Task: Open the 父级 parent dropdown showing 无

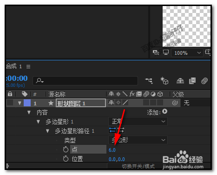Action: coord(195,103)
